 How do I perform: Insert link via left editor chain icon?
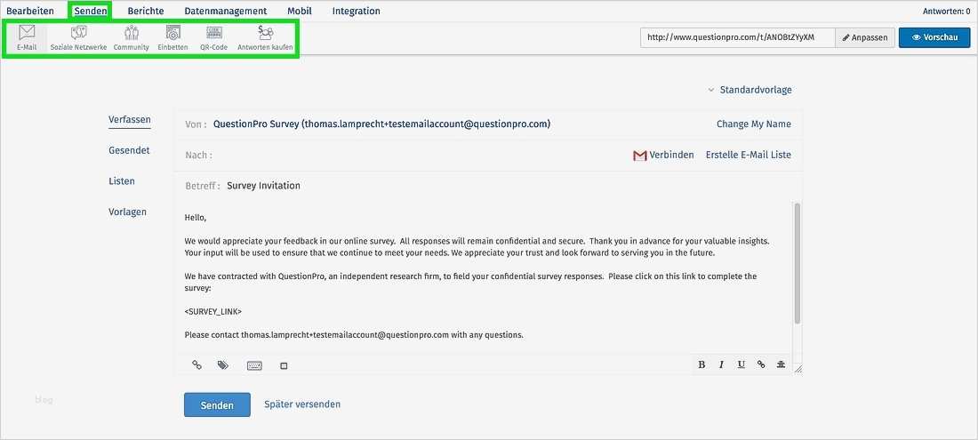tap(196, 365)
